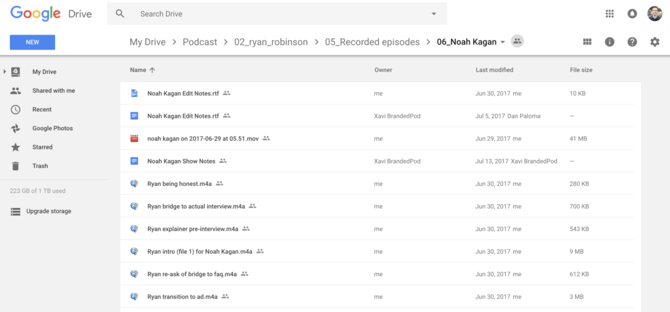
Task: Click the Owner column header
Action: (383, 70)
